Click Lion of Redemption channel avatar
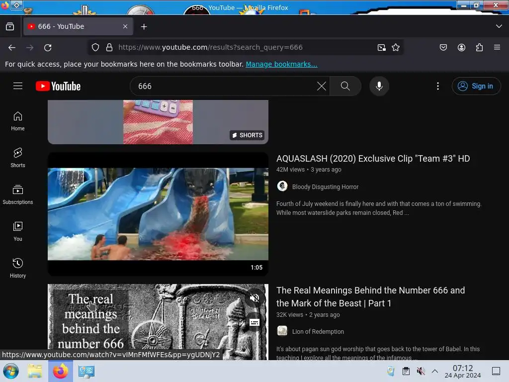 (282, 331)
